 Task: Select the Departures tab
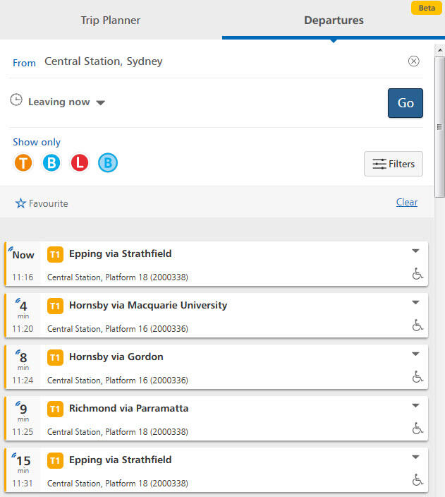pyautogui.click(x=334, y=20)
